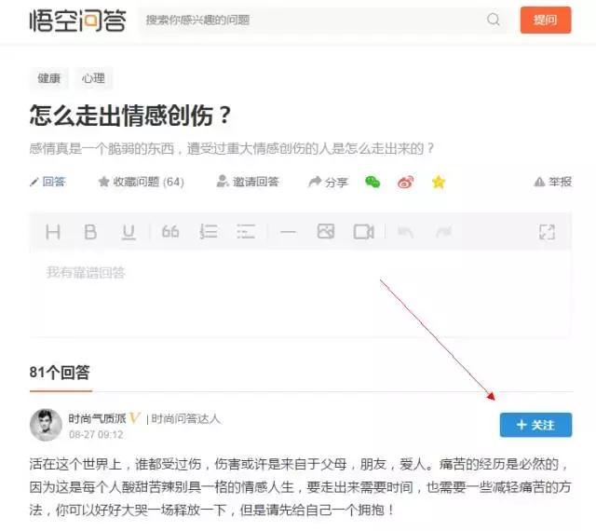Image resolution: width=596 pixels, height=531 pixels.
Task: Click the search magnifier icon
Action: tap(494, 19)
